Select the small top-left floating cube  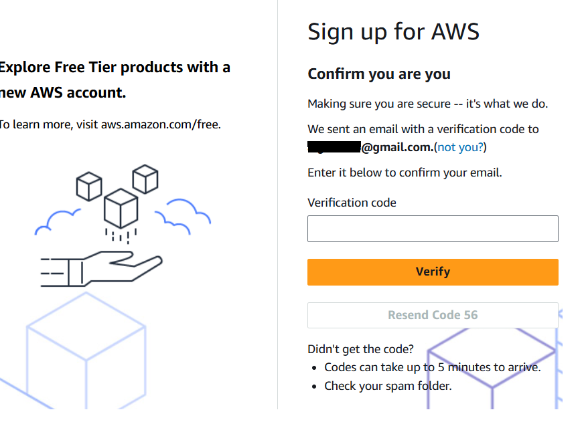tap(88, 186)
